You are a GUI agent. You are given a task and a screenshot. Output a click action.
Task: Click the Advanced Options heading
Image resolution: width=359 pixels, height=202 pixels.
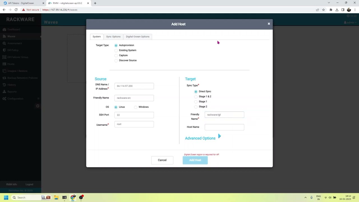click(x=200, y=138)
